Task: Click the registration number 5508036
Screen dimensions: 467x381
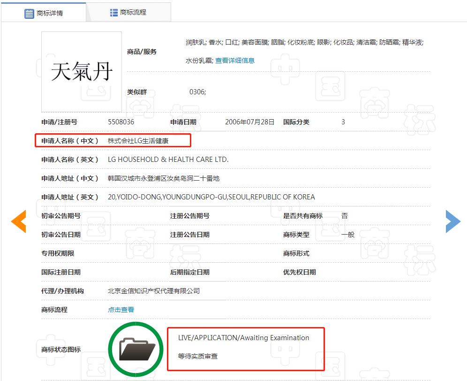Action: 121,122
